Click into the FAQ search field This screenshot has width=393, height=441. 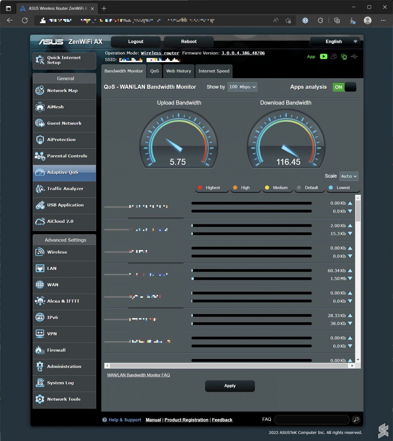coord(311,420)
